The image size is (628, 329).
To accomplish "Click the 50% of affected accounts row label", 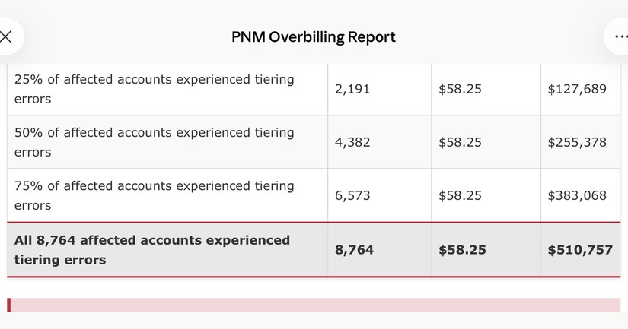I will click(155, 142).
